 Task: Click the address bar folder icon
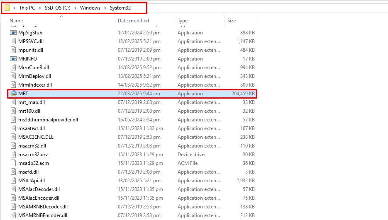point(7,7)
